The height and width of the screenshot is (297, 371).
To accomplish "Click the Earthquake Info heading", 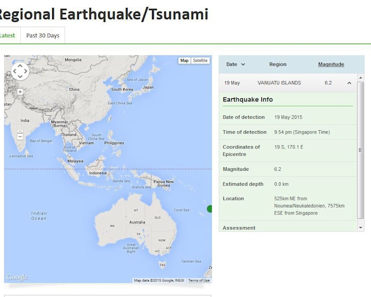I will 248,99.
